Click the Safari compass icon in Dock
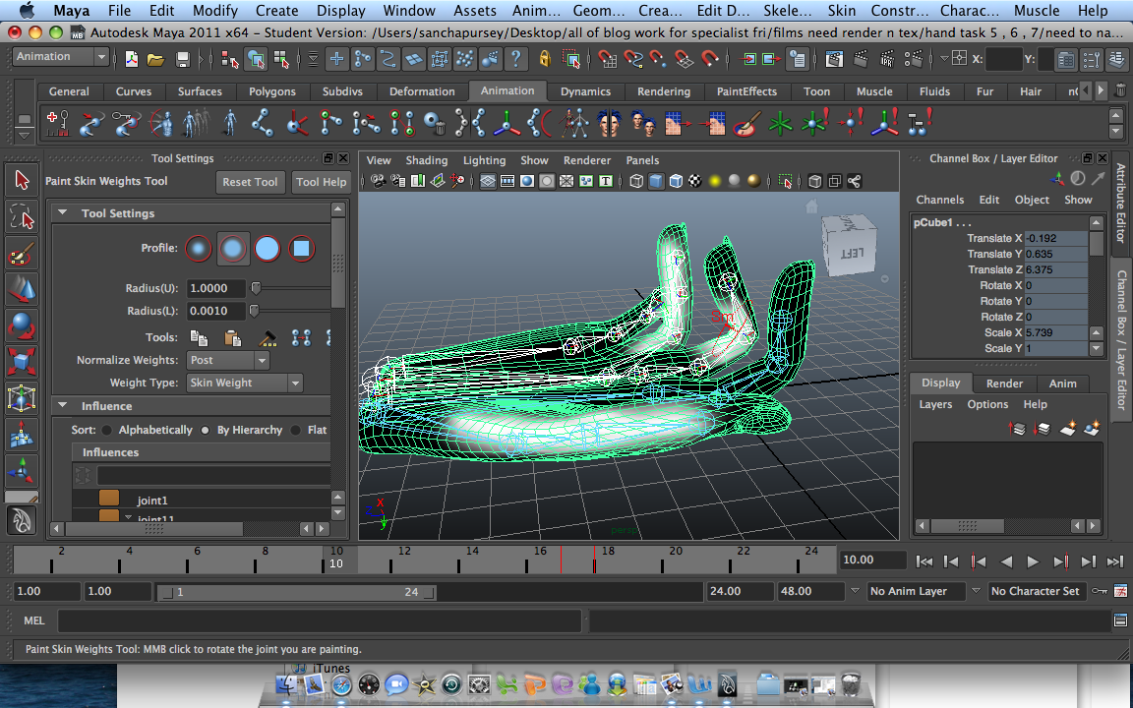This screenshot has height=708, width=1133. tap(341, 684)
